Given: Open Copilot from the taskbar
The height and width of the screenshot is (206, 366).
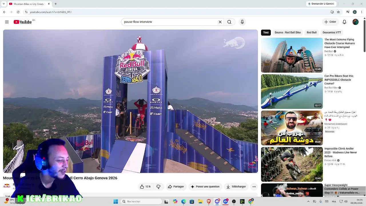Looking at the screenshot, I should (175, 201).
